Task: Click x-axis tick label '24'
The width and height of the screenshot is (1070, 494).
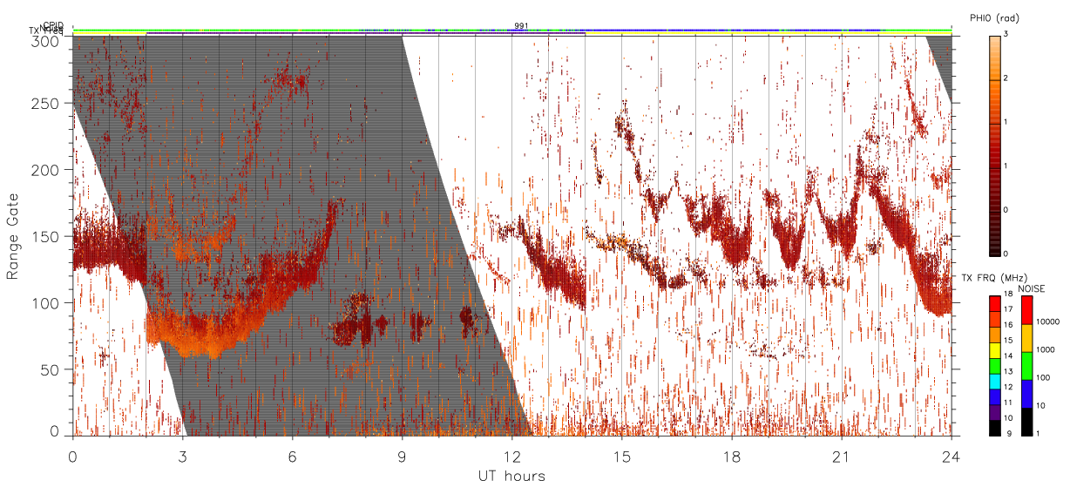Action: [x=951, y=457]
